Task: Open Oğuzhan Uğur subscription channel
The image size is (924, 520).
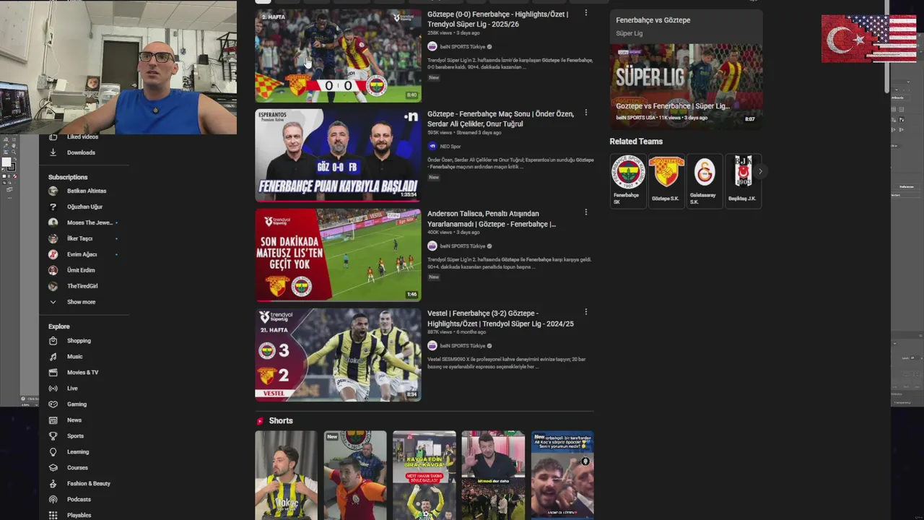Action: 84,207
